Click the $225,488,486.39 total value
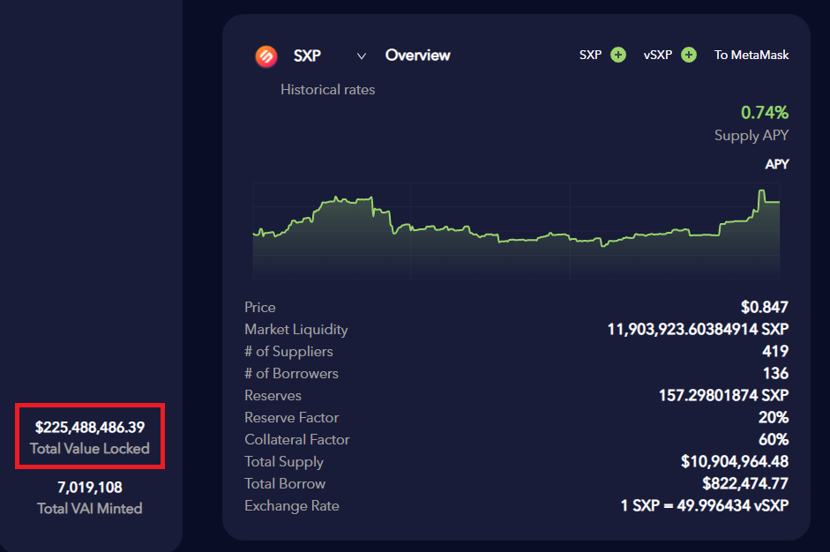This screenshot has height=552, width=830. [90, 427]
